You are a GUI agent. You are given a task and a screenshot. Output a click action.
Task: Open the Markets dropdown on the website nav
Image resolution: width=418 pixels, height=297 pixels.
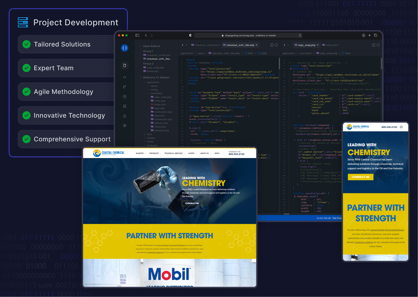click(141, 153)
